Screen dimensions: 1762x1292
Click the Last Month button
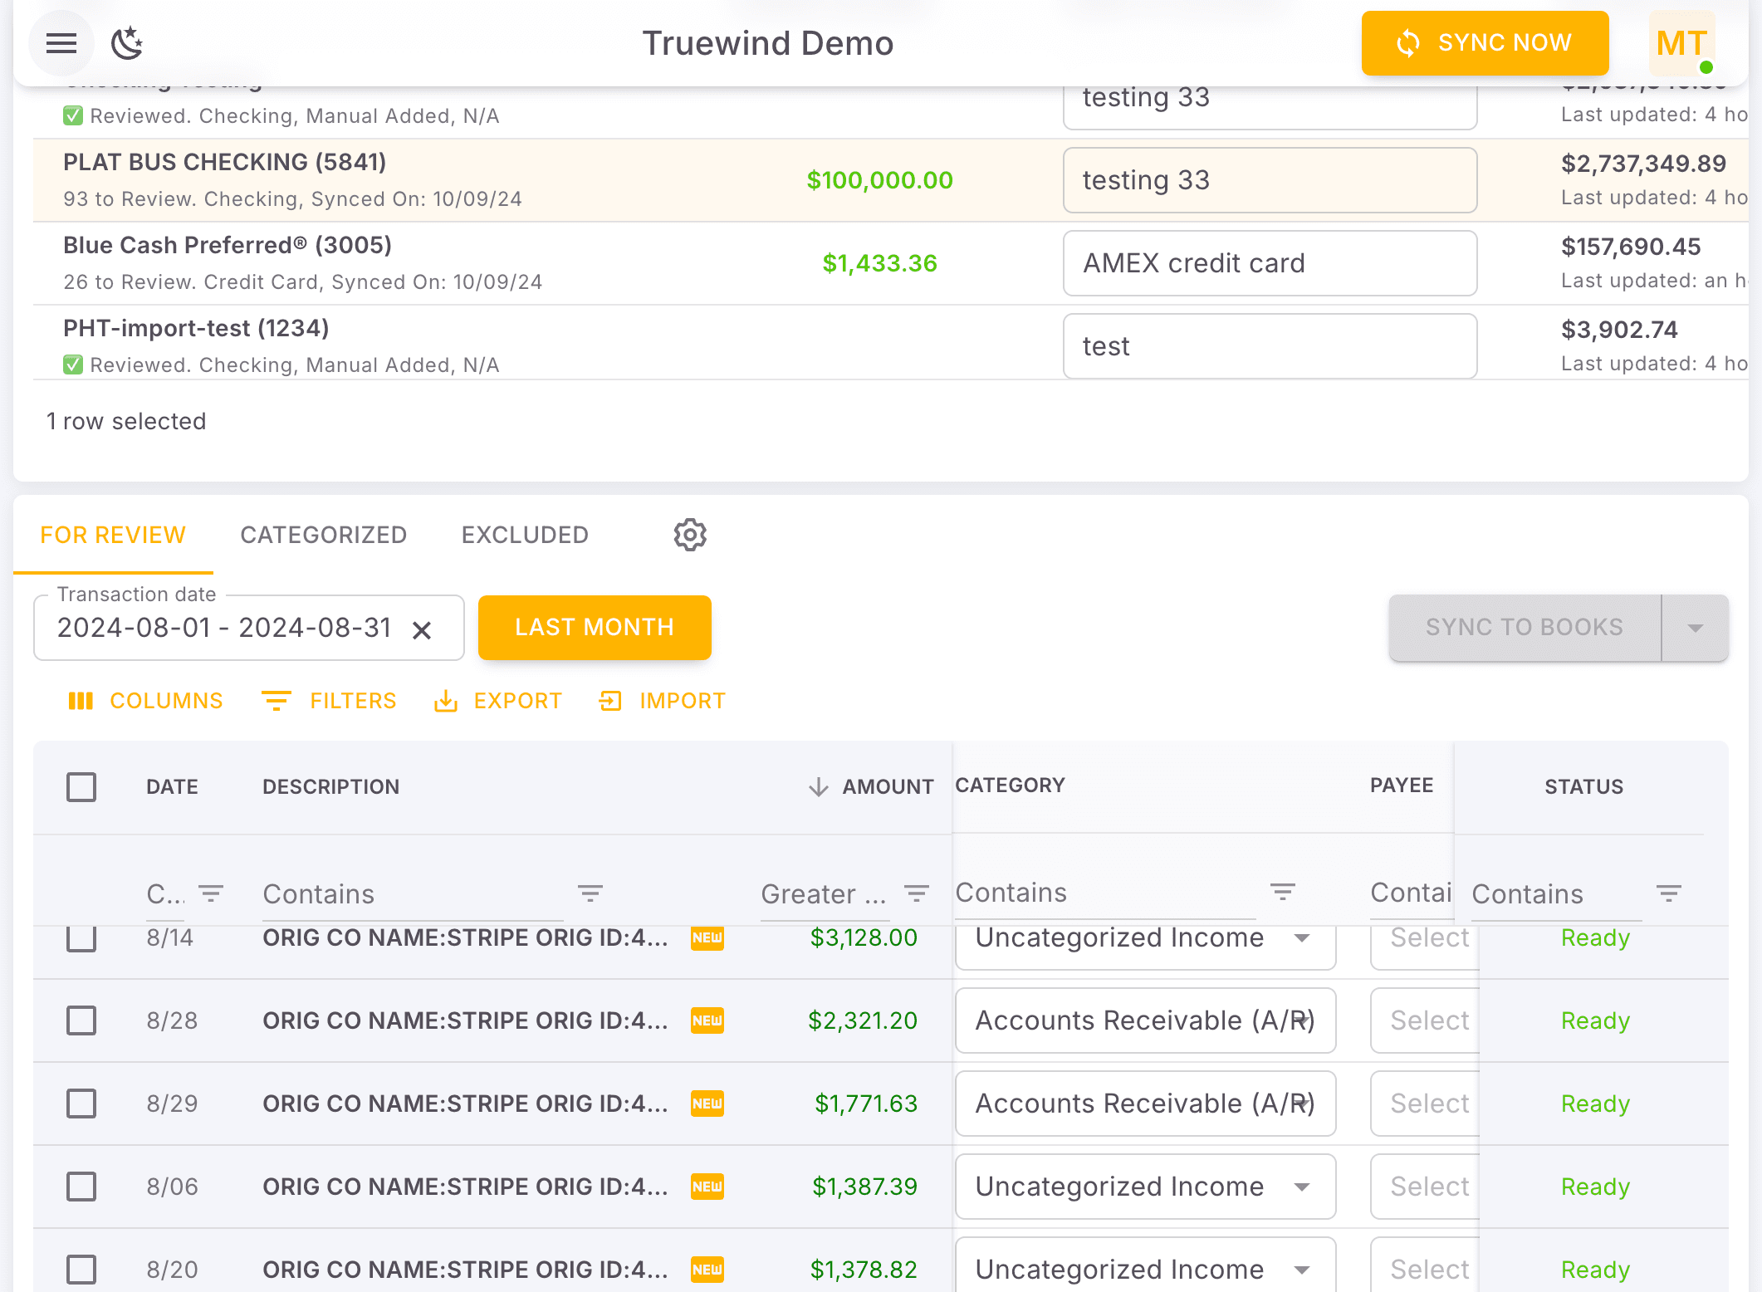[x=595, y=628]
